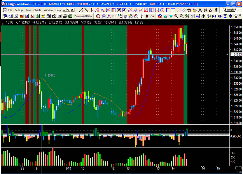
Task: Open the yellow bell alerts icon
Action: 43,16
